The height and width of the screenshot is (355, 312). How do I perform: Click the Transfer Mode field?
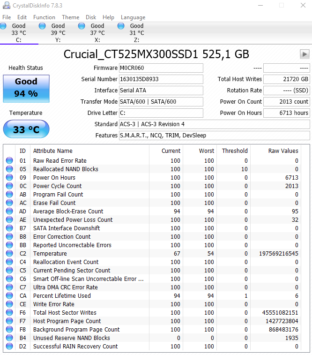click(x=161, y=102)
